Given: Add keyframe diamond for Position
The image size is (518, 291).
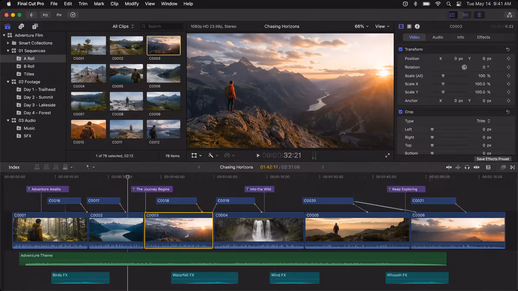Looking at the screenshot, I should click(x=509, y=59).
